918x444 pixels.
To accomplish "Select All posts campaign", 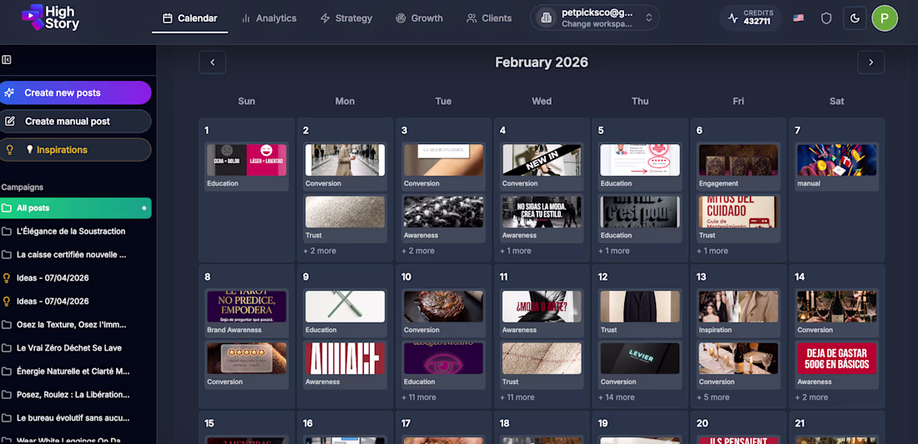I will click(75, 208).
